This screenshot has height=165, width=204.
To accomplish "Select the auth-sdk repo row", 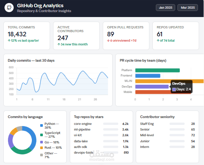I will 101,147.
